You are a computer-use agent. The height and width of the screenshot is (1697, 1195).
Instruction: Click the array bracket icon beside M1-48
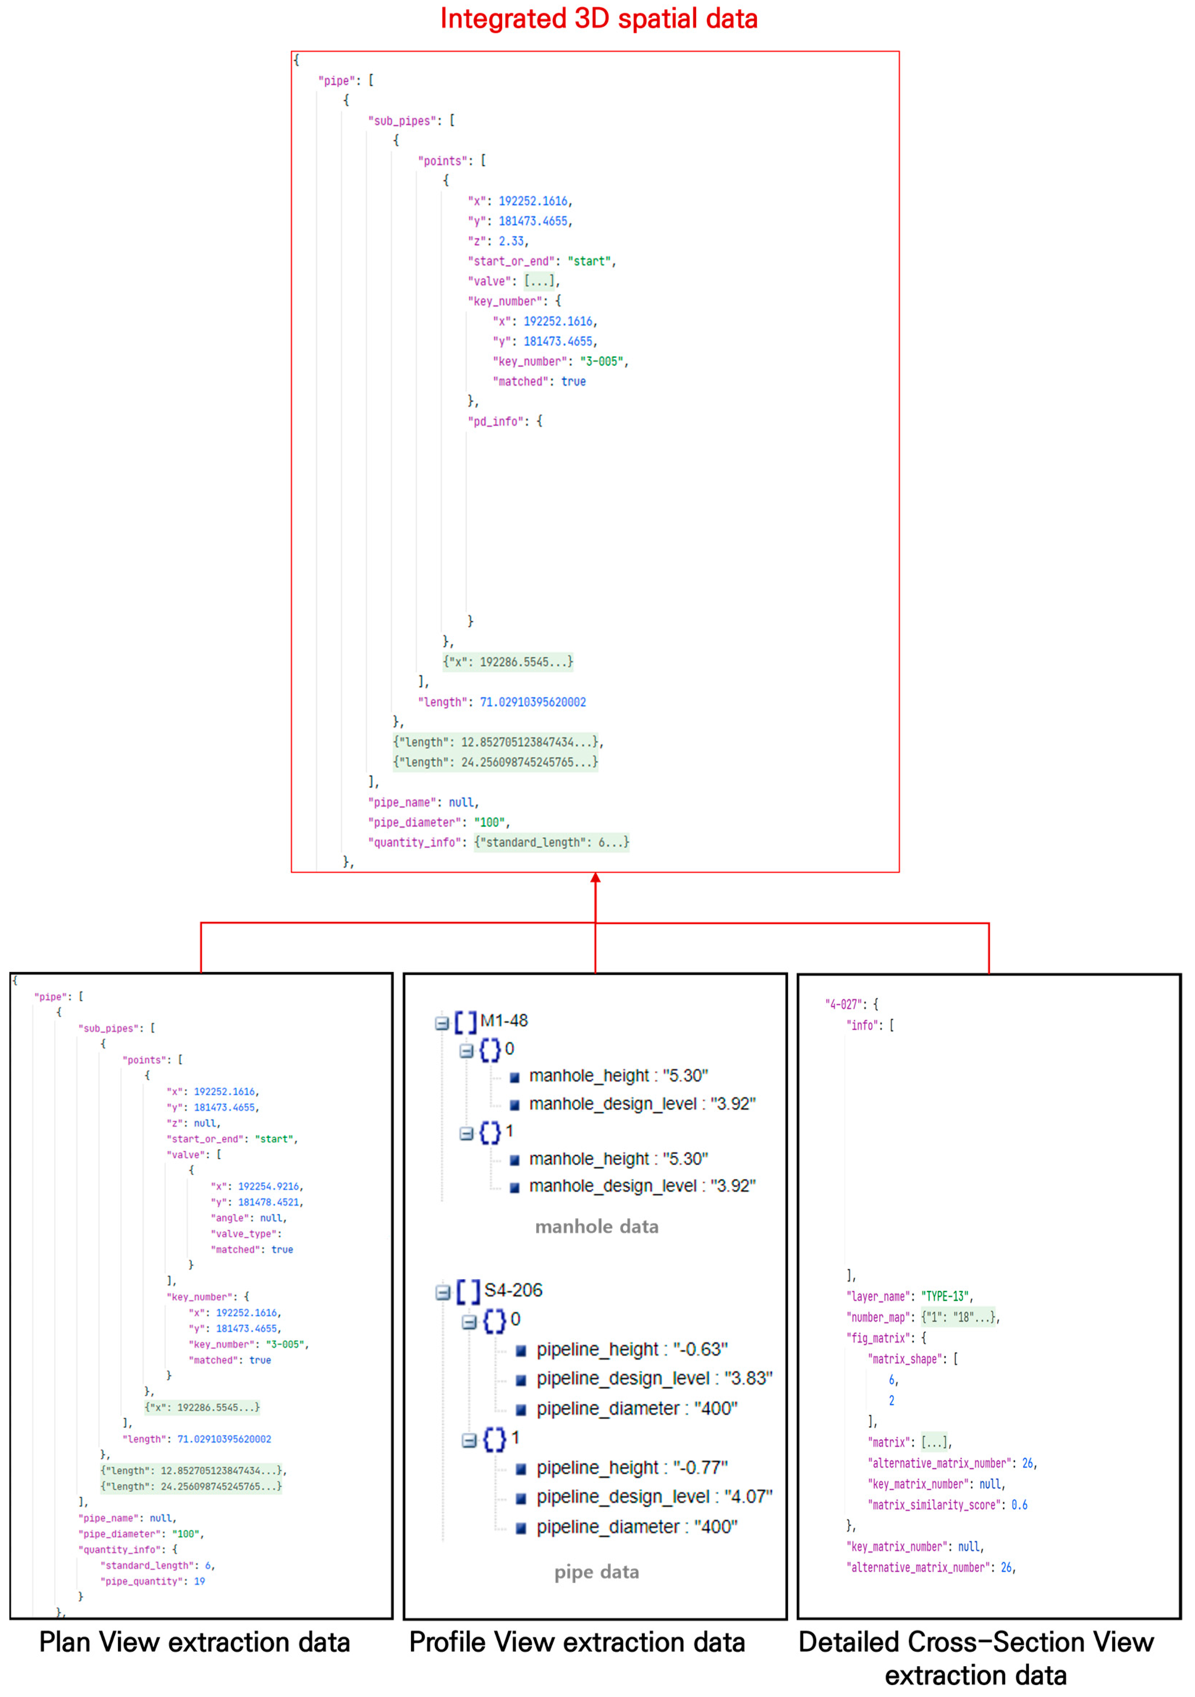click(466, 1023)
